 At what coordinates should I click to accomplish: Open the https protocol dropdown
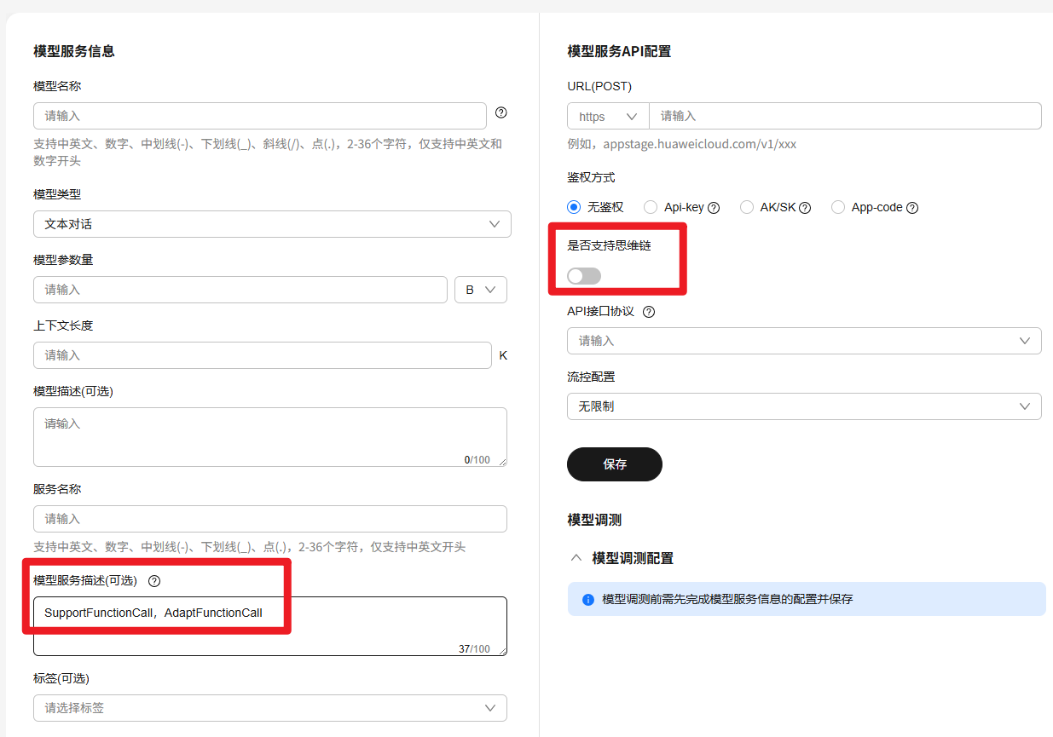(608, 117)
